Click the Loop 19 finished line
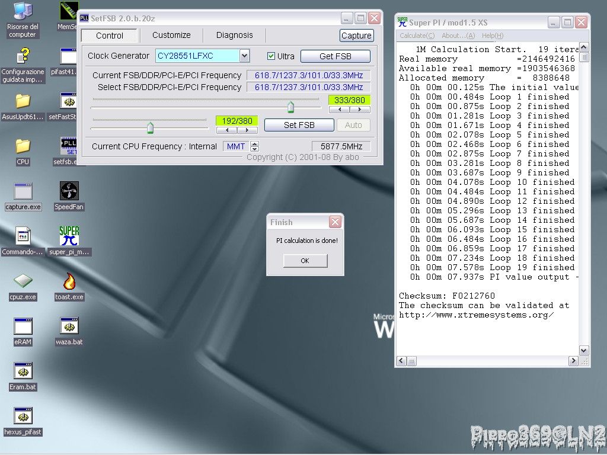The height and width of the screenshot is (455, 607). click(493, 267)
